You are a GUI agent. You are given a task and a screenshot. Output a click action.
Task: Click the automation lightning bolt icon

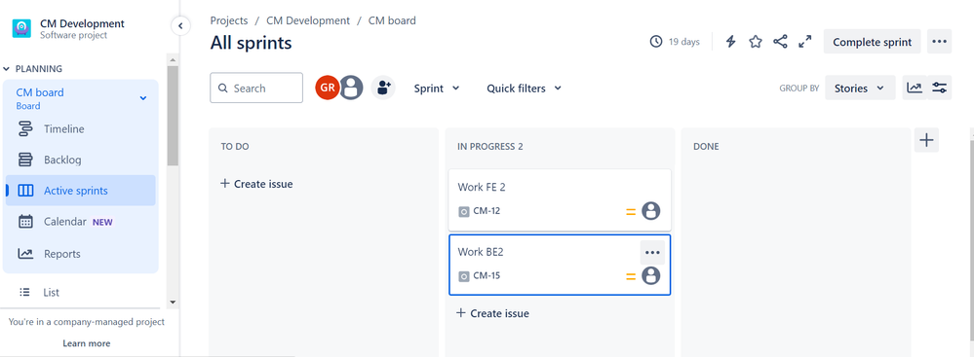(731, 42)
